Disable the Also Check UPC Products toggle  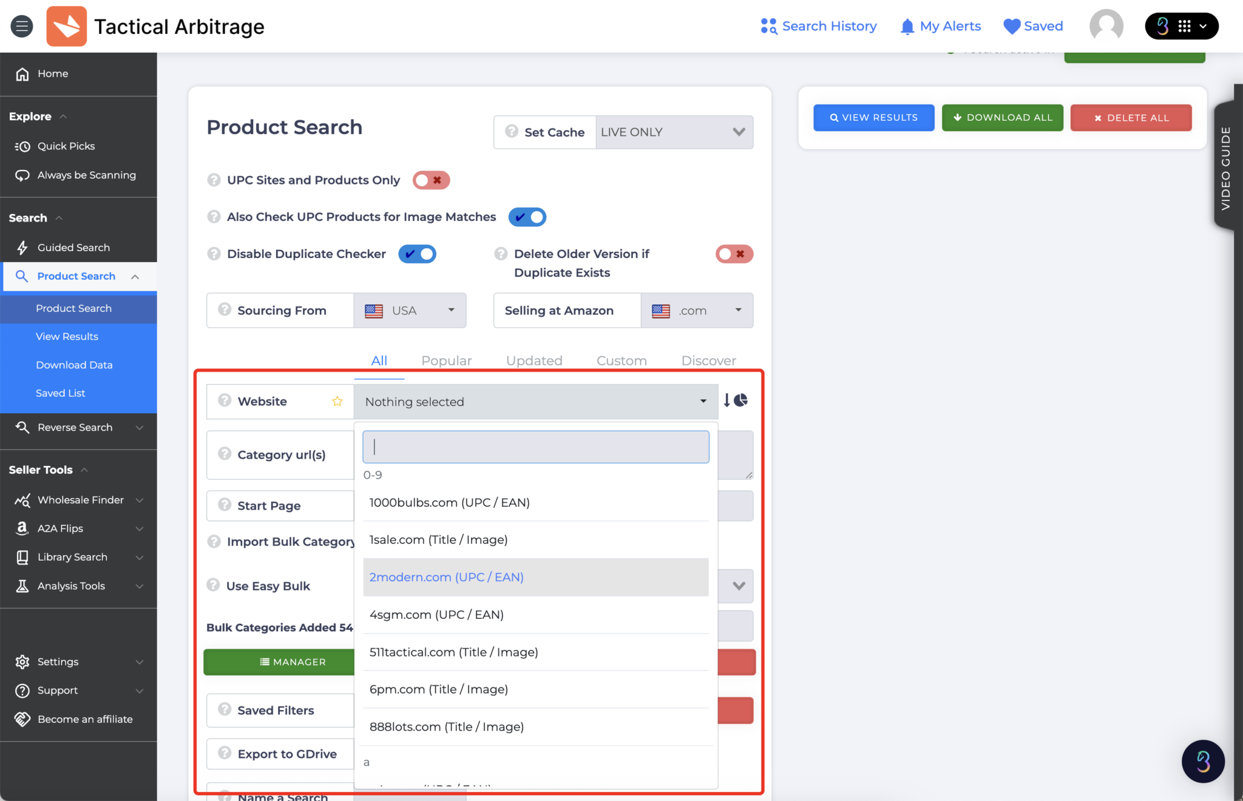(527, 217)
